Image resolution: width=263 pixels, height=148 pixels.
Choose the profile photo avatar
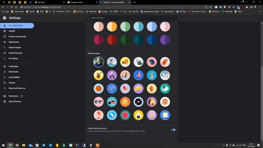point(99,62)
